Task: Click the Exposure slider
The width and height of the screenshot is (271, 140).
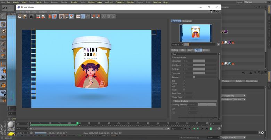Action: point(205,73)
